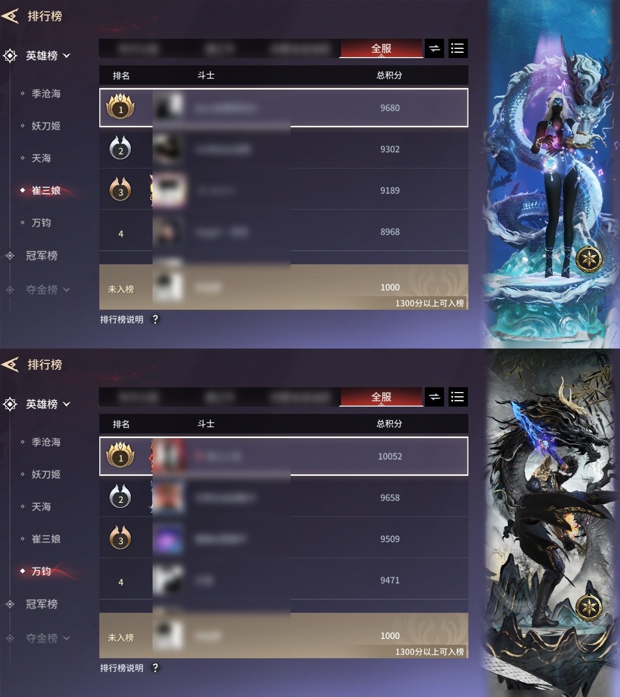Image resolution: width=620 pixels, height=697 pixels.
Task: Open the question mark help in top panel
Action: pyautogui.click(x=155, y=319)
